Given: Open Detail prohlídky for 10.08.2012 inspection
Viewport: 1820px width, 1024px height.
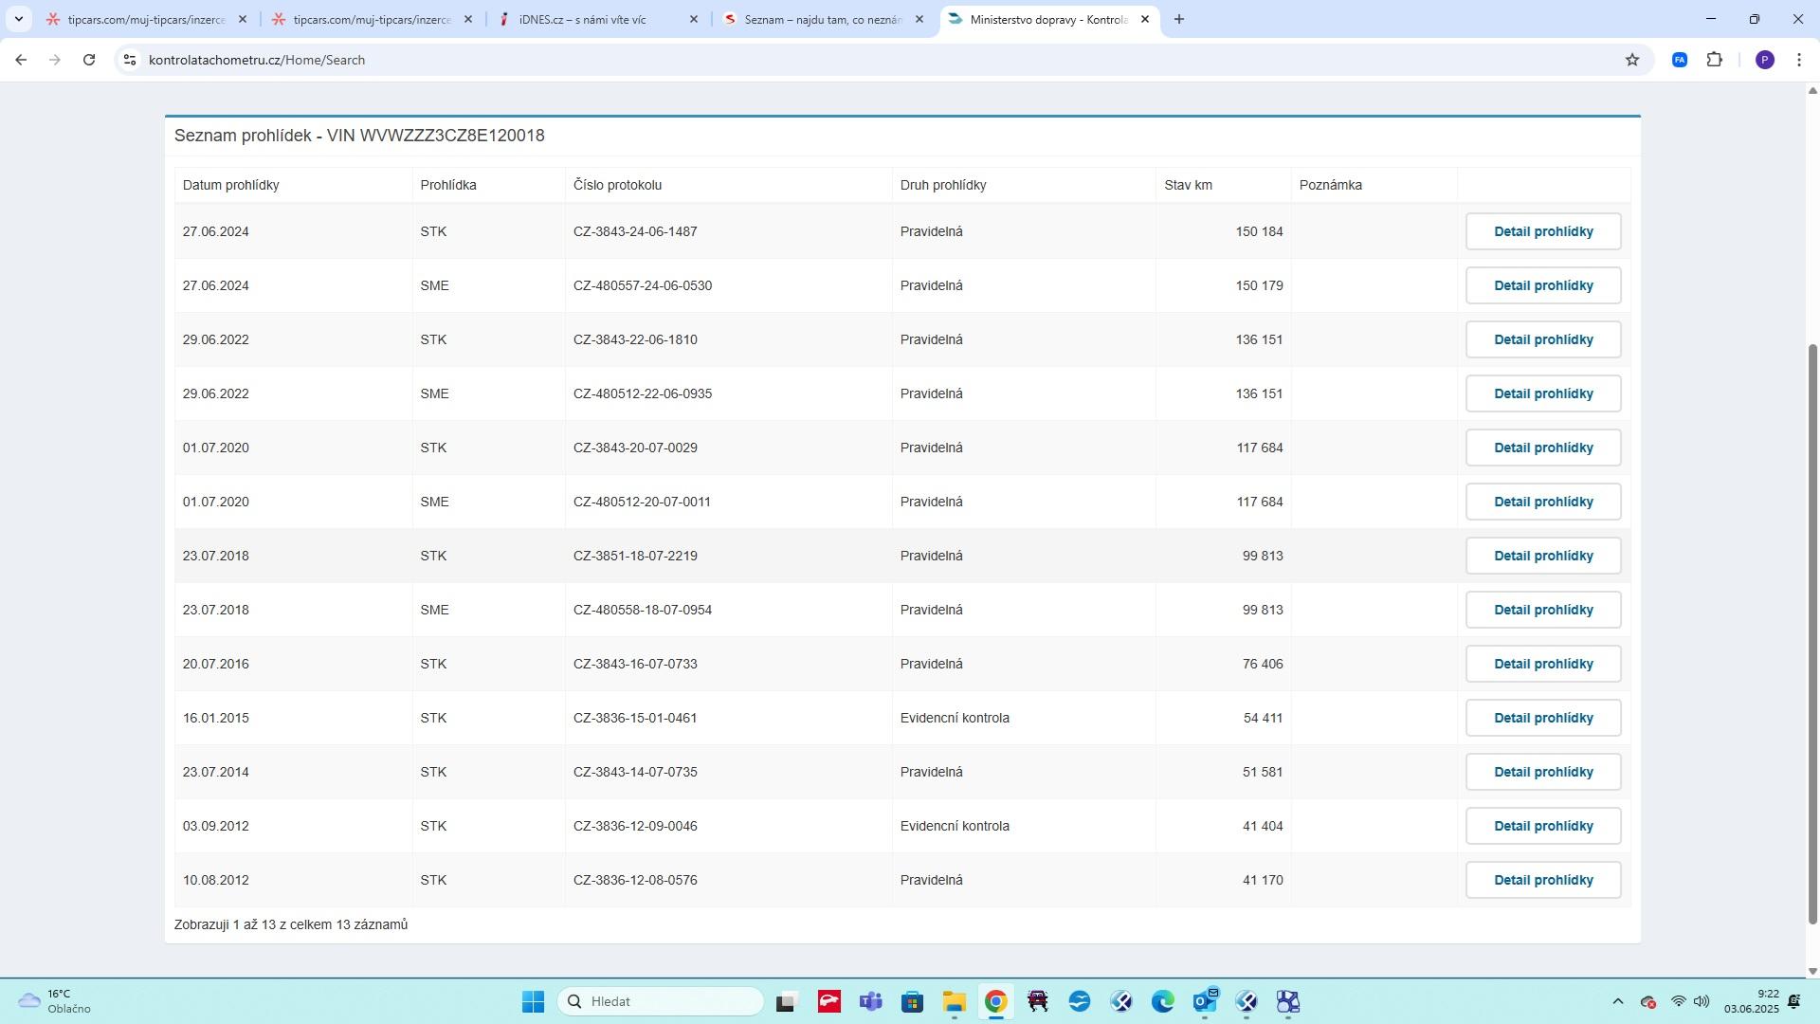Looking at the screenshot, I should tap(1542, 880).
